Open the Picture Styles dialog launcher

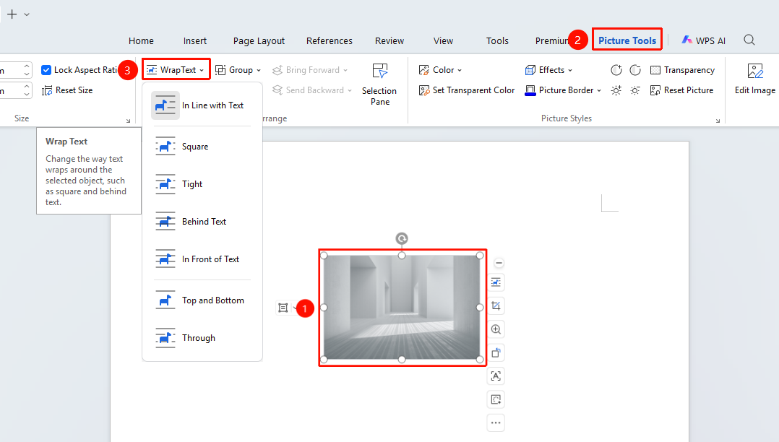click(x=718, y=121)
